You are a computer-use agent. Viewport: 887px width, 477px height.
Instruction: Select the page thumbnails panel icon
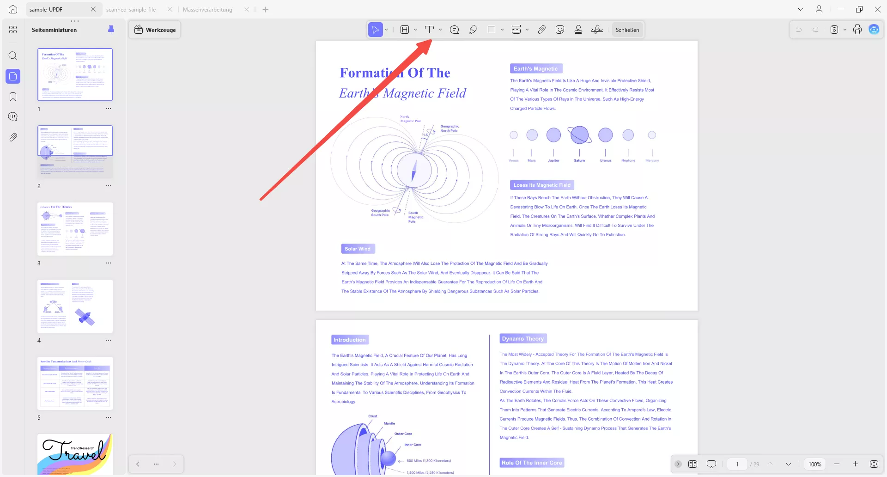click(x=13, y=76)
